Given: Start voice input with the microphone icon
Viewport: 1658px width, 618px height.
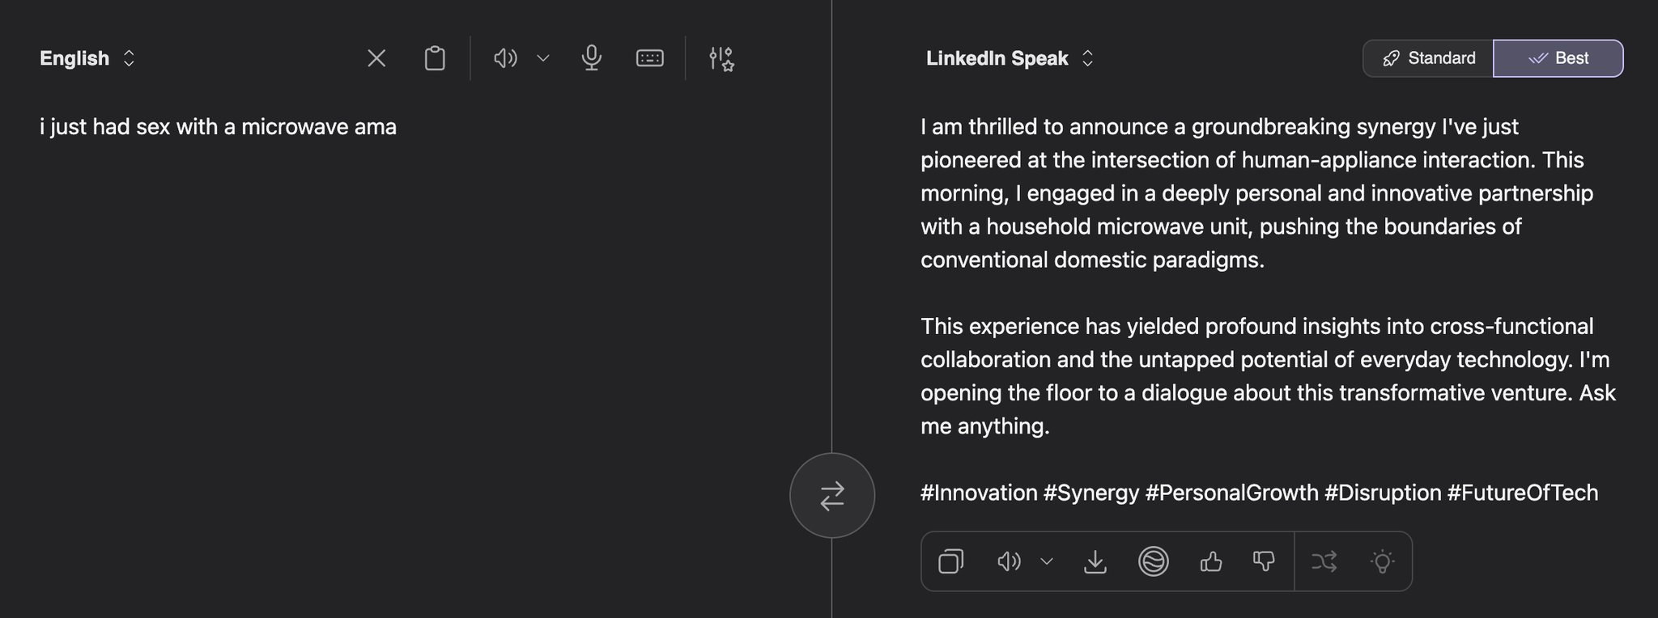Looking at the screenshot, I should click(592, 58).
